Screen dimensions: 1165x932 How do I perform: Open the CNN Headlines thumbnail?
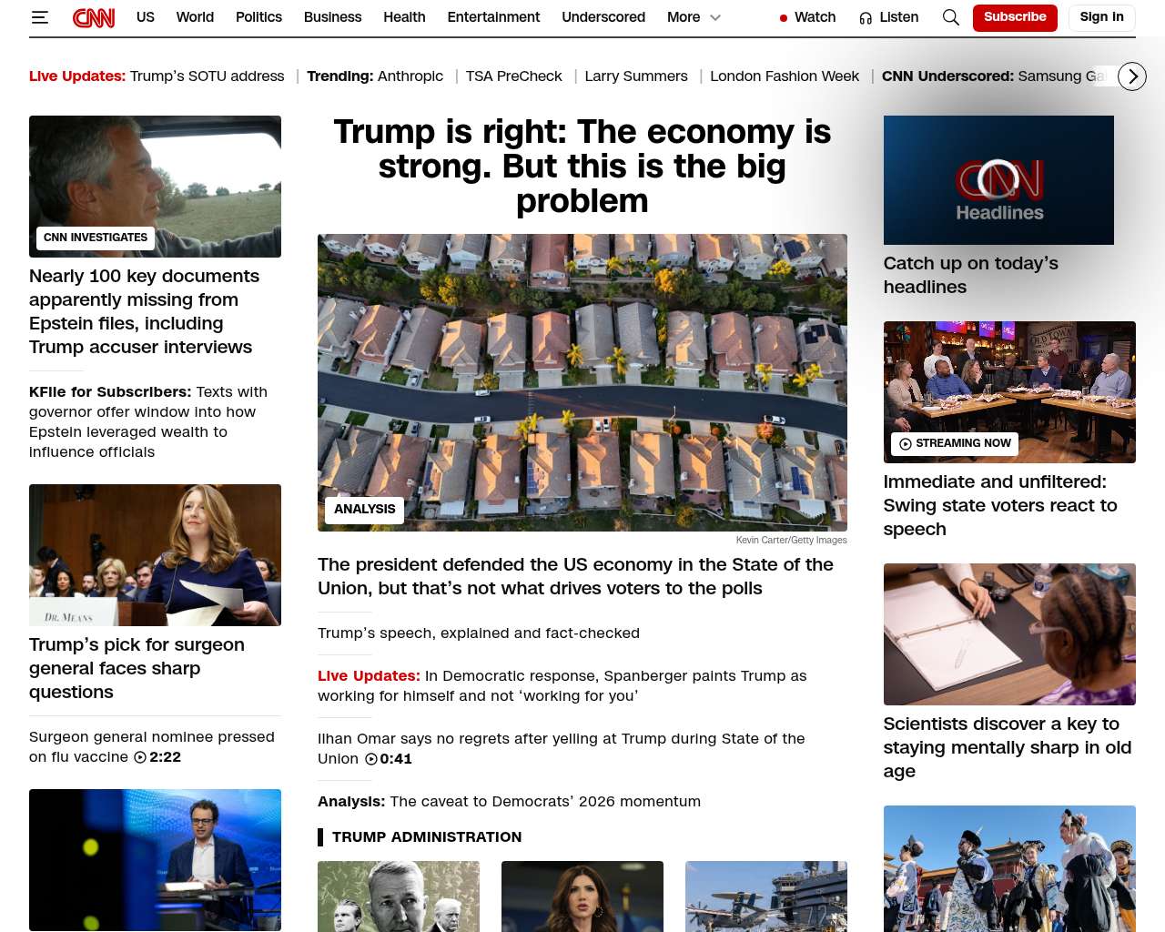coord(998,180)
